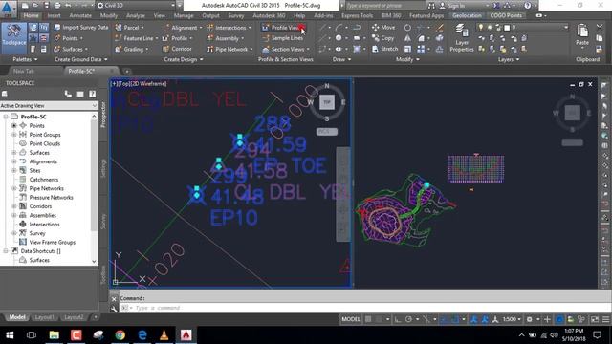Select the Stretch tool
This screenshot has width=612, height=344.
pyautogui.click(x=384, y=49)
